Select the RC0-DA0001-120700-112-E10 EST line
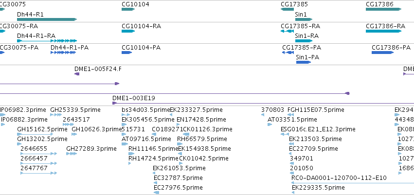This screenshot has height=195, width=414. pyautogui.click(x=352, y=182)
